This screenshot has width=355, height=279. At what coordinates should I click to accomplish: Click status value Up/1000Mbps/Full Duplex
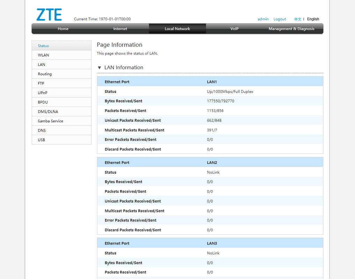click(x=230, y=92)
